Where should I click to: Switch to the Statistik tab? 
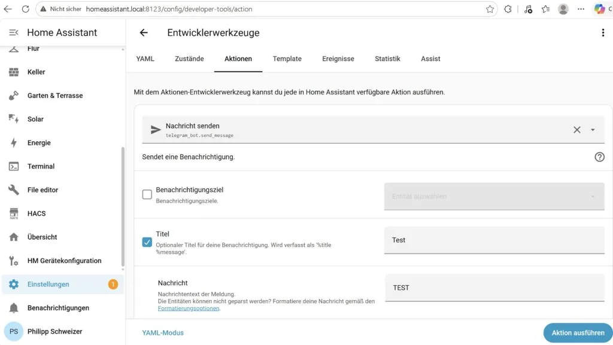pyautogui.click(x=387, y=59)
